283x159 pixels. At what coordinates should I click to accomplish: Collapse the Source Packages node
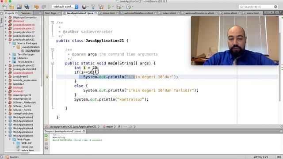(10, 43)
